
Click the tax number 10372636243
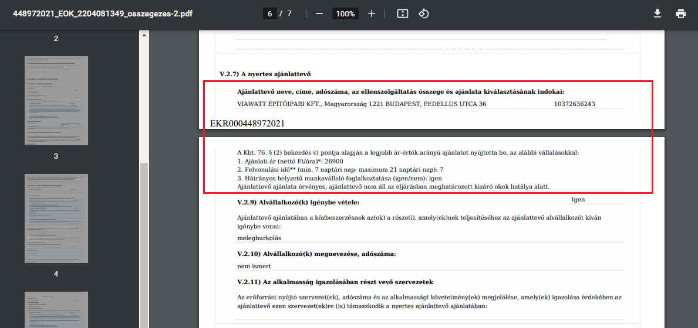click(x=574, y=104)
